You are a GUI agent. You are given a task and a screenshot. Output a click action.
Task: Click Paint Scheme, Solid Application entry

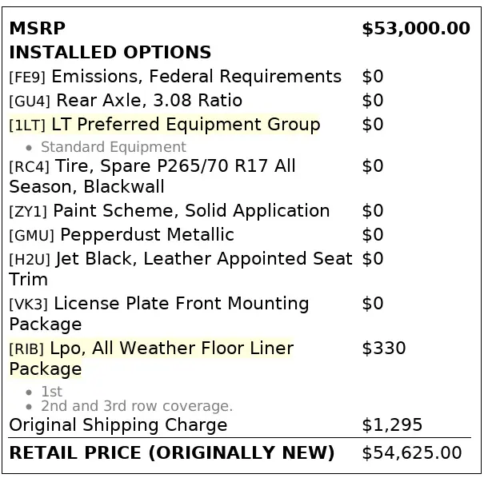[191, 211]
